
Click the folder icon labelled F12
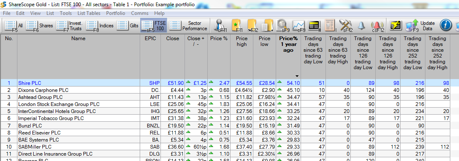[x=253, y=26]
